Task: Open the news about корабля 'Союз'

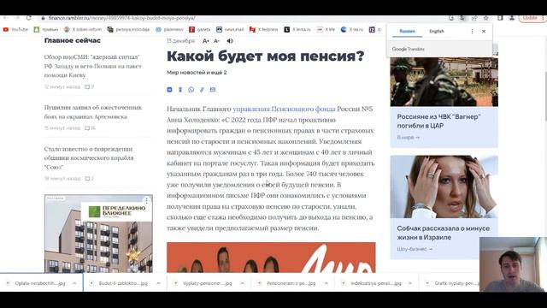Action: (x=89, y=157)
